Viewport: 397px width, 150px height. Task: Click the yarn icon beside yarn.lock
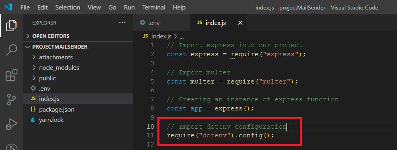point(33,120)
